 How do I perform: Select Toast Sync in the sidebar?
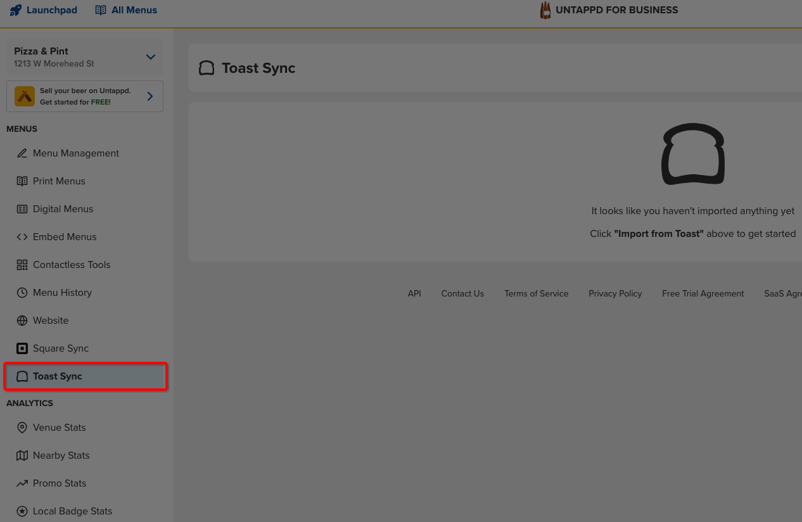pyautogui.click(x=58, y=376)
